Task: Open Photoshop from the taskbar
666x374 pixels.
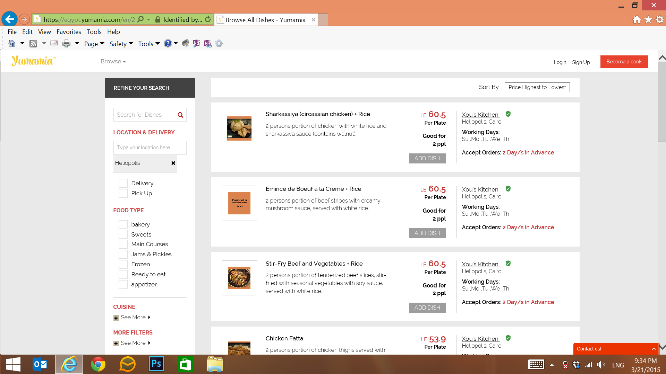Action: tap(156, 364)
